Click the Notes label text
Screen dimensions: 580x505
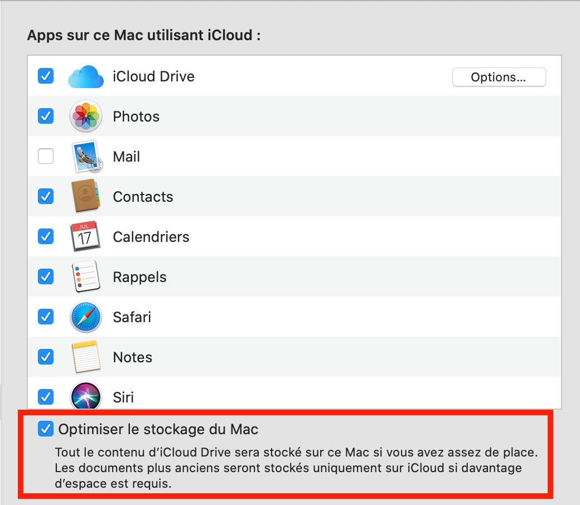[132, 357]
